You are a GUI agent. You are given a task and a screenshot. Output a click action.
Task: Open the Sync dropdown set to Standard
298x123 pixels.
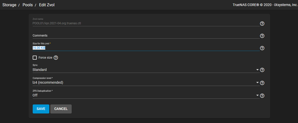pos(146,70)
